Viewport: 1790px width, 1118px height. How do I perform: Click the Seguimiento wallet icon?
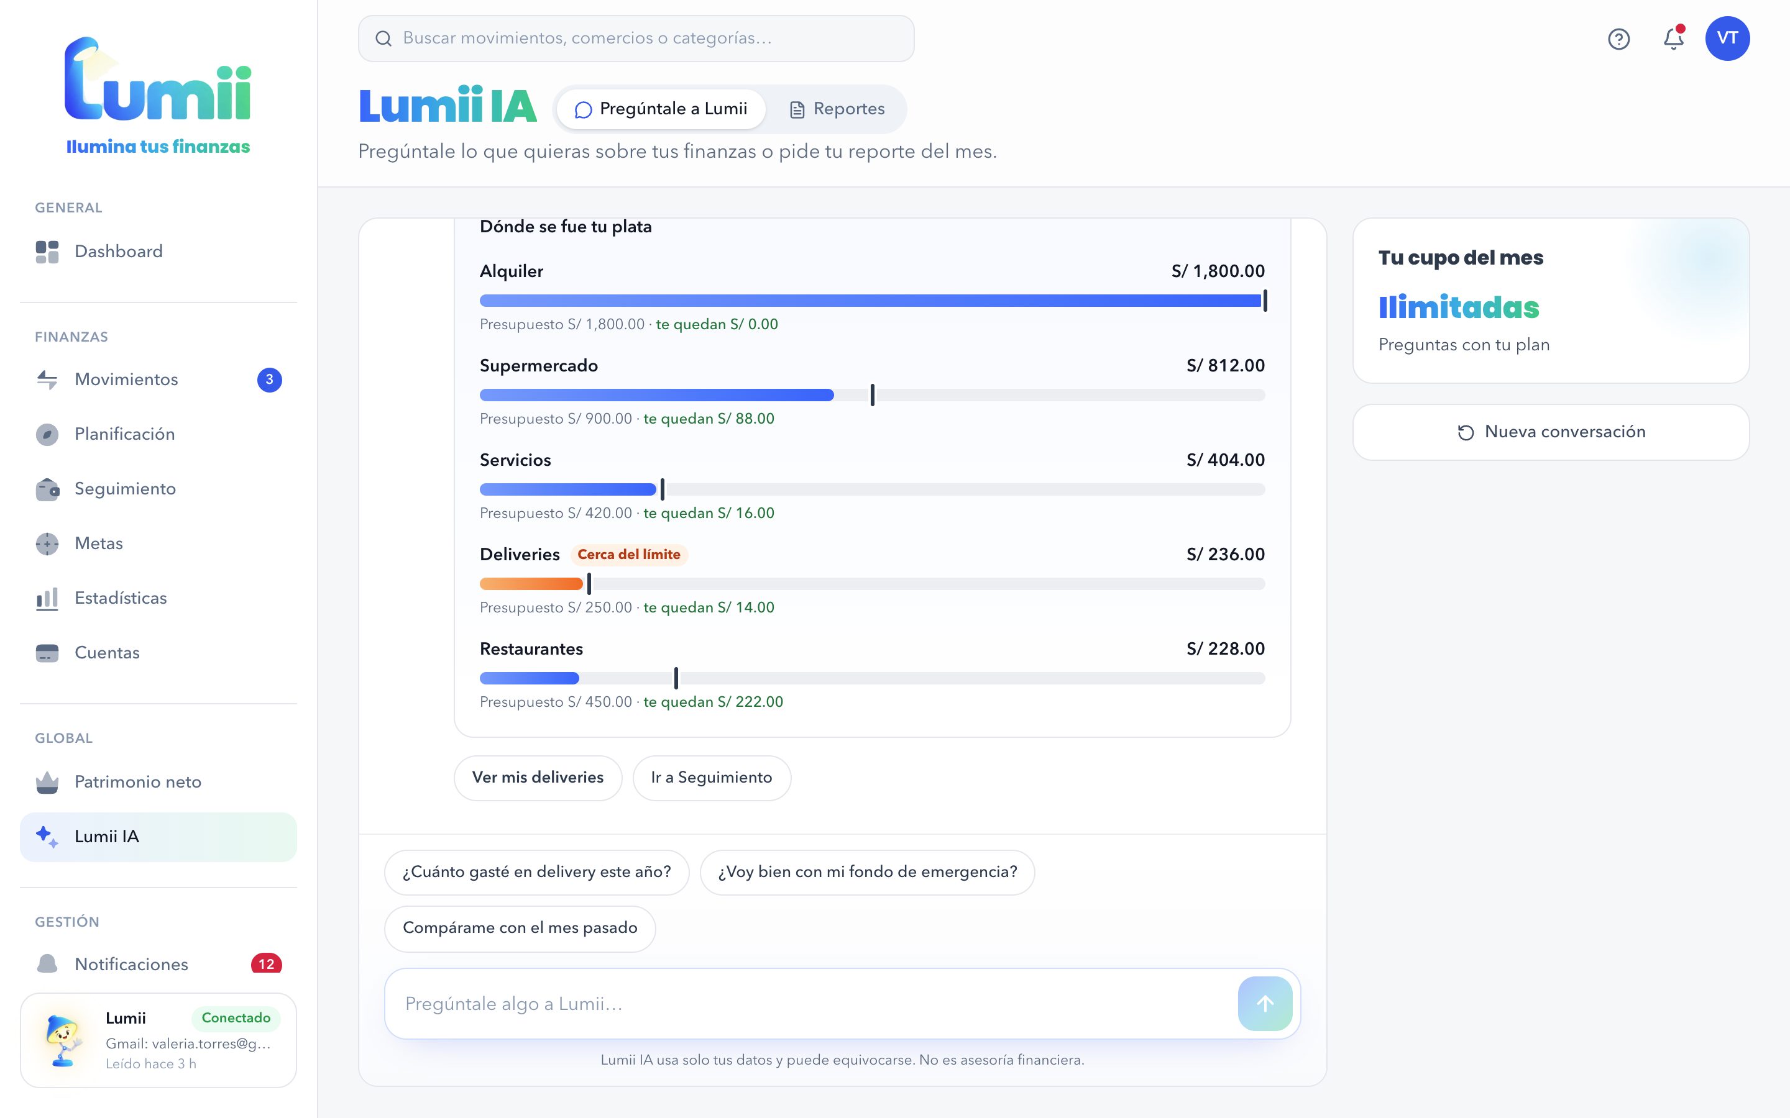pos(47,489)
